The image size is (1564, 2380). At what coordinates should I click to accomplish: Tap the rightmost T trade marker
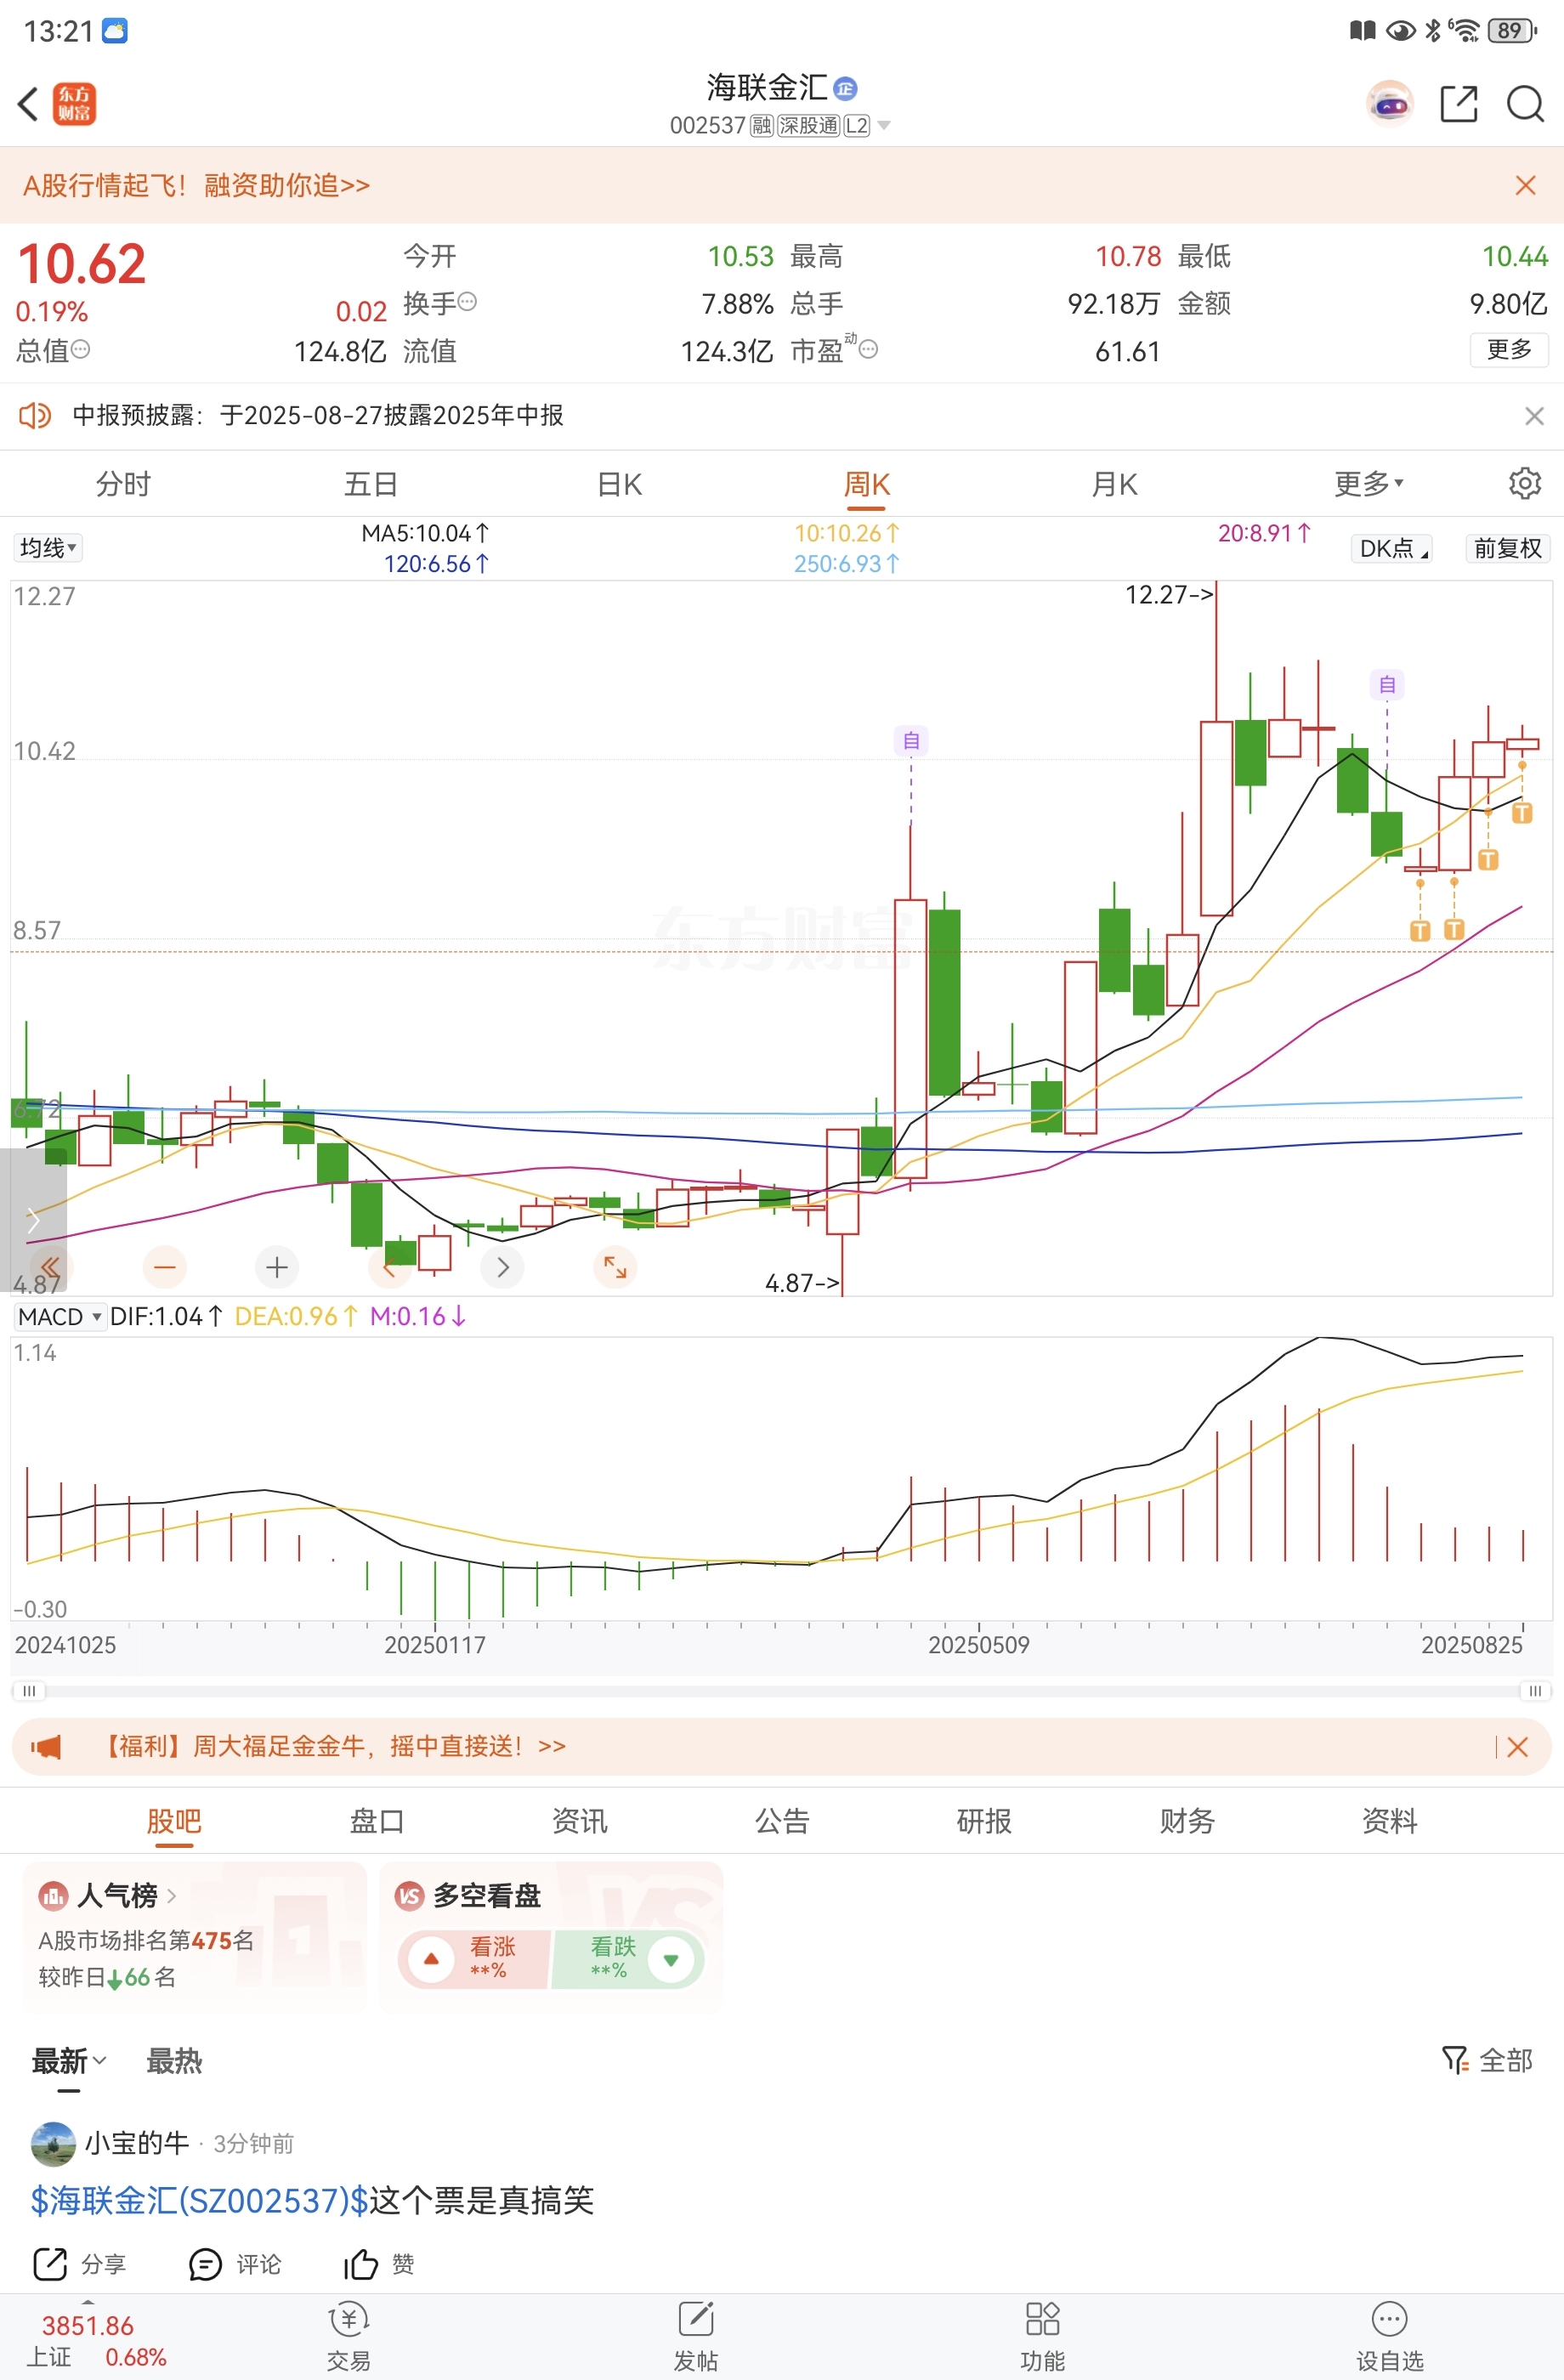[x=1522, y=812]
